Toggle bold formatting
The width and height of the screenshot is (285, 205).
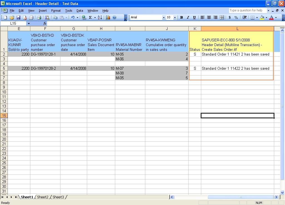[181, 17]
